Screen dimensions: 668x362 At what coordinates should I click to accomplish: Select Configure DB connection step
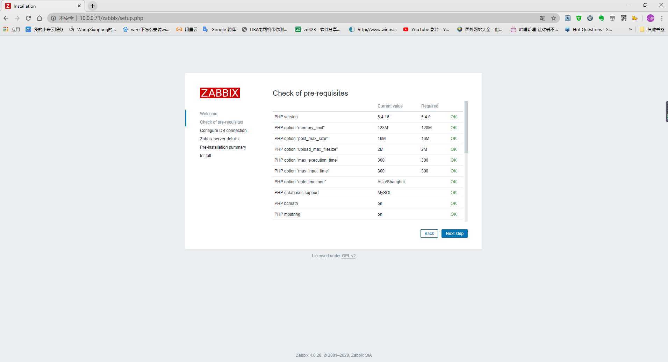[223, 131]
